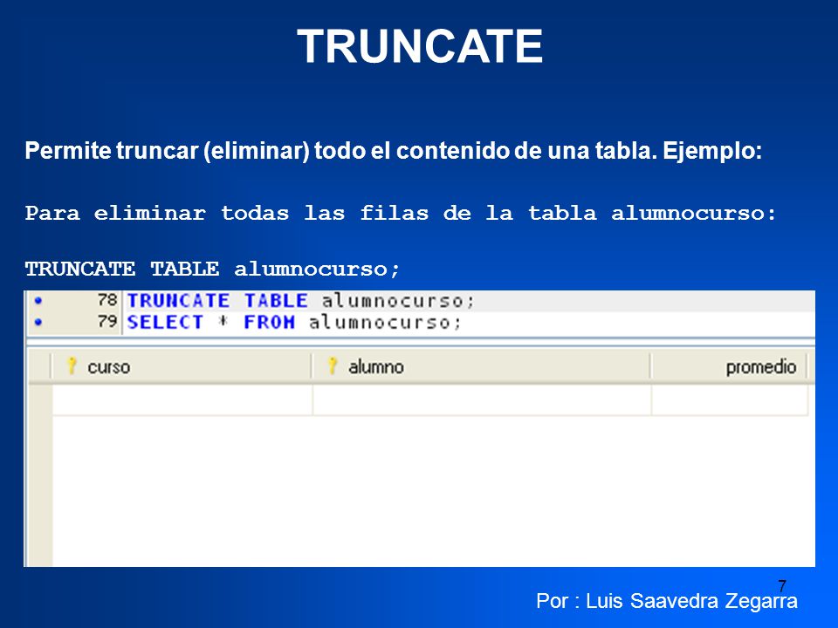Click the key icon beside curso column
Image resolution: width=838 pixels, height=628 pixels.
point(72,365)
